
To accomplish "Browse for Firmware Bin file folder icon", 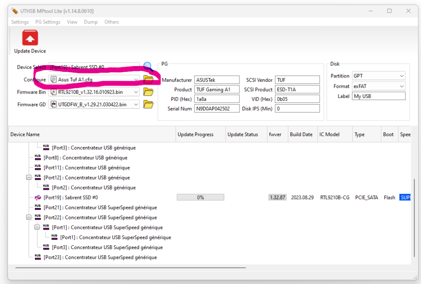I will coord(148,92).
